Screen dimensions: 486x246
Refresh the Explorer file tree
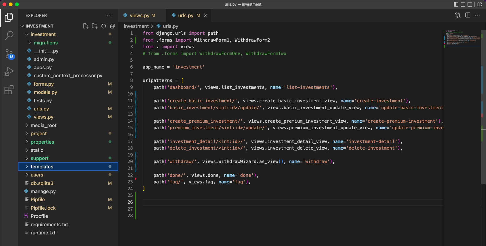point(104,26)
